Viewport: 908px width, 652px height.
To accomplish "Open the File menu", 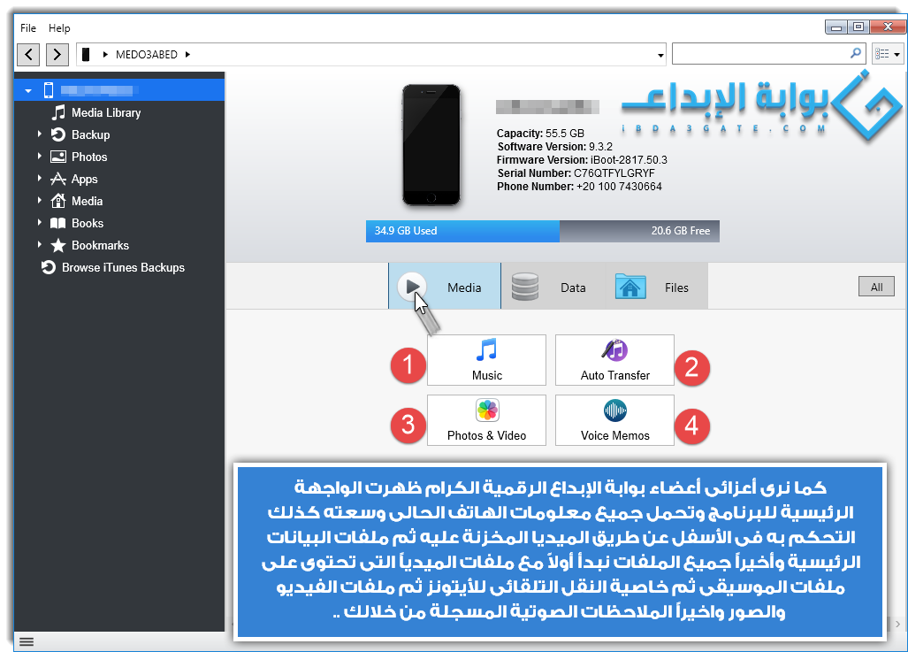I will coord(27,27).
